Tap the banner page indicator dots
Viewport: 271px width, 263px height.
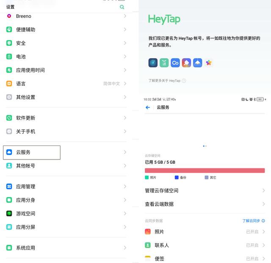pyautogui.click(x=205, y=146)
